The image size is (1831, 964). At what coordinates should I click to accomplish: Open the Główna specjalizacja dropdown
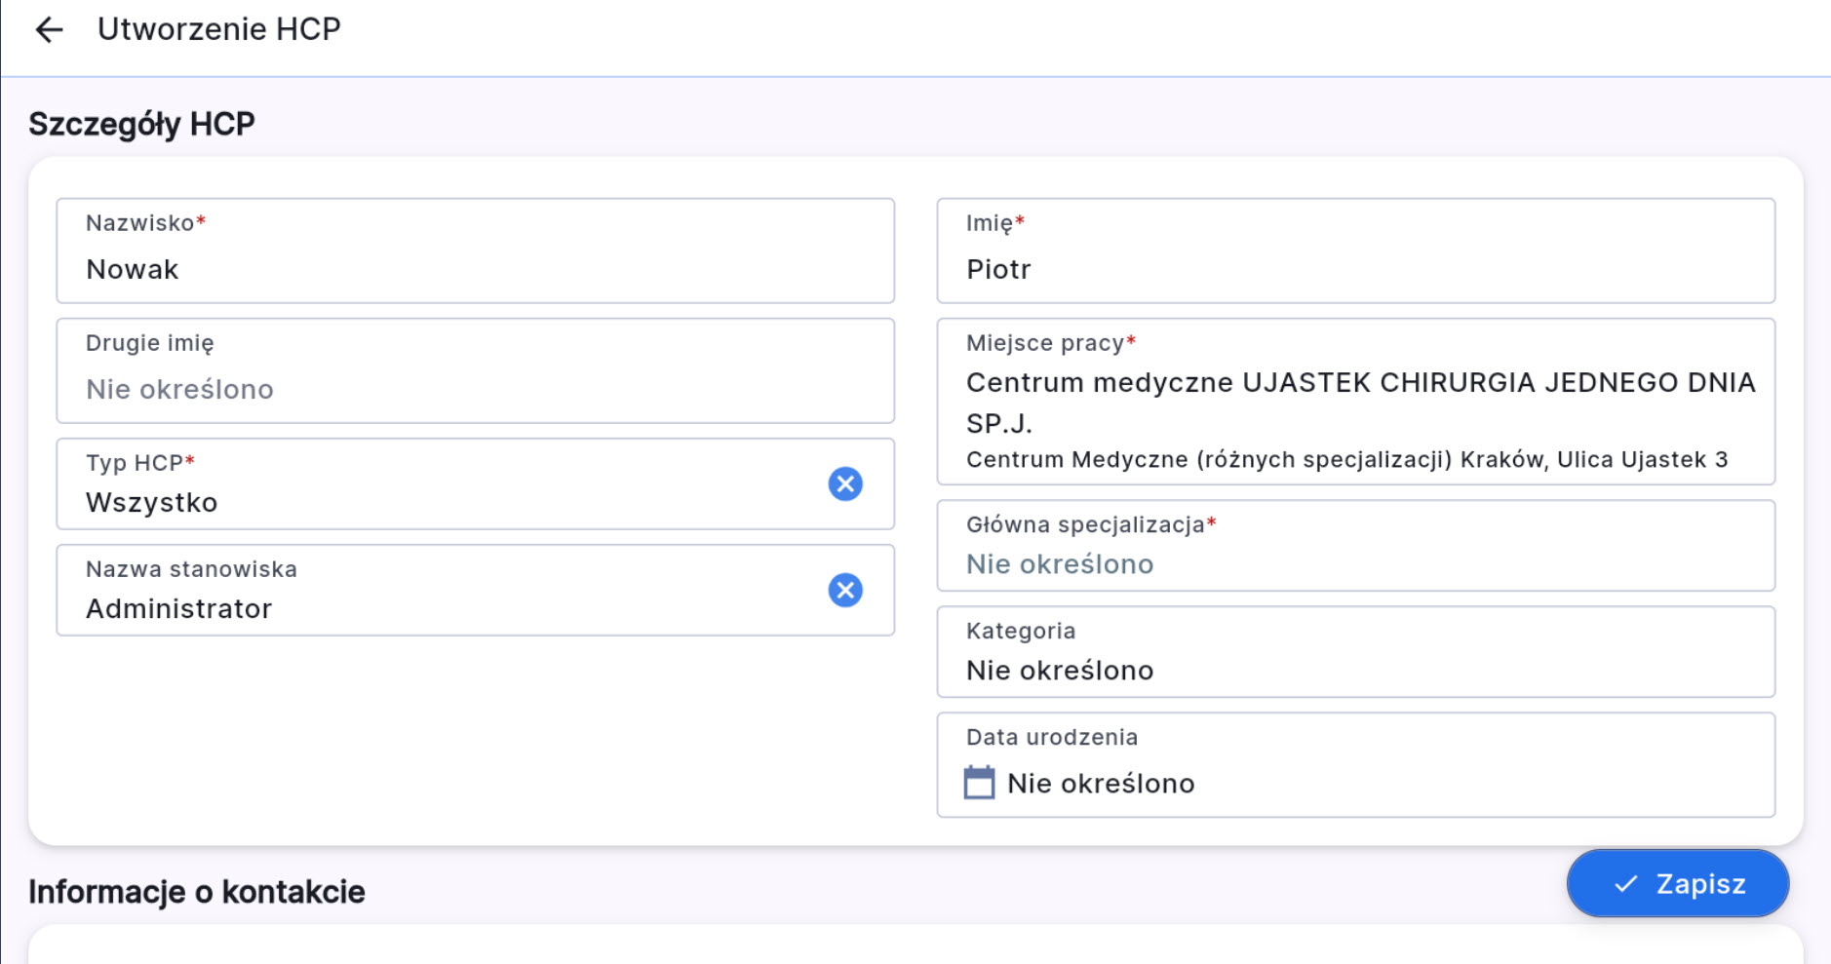[x=1355, y=563]
